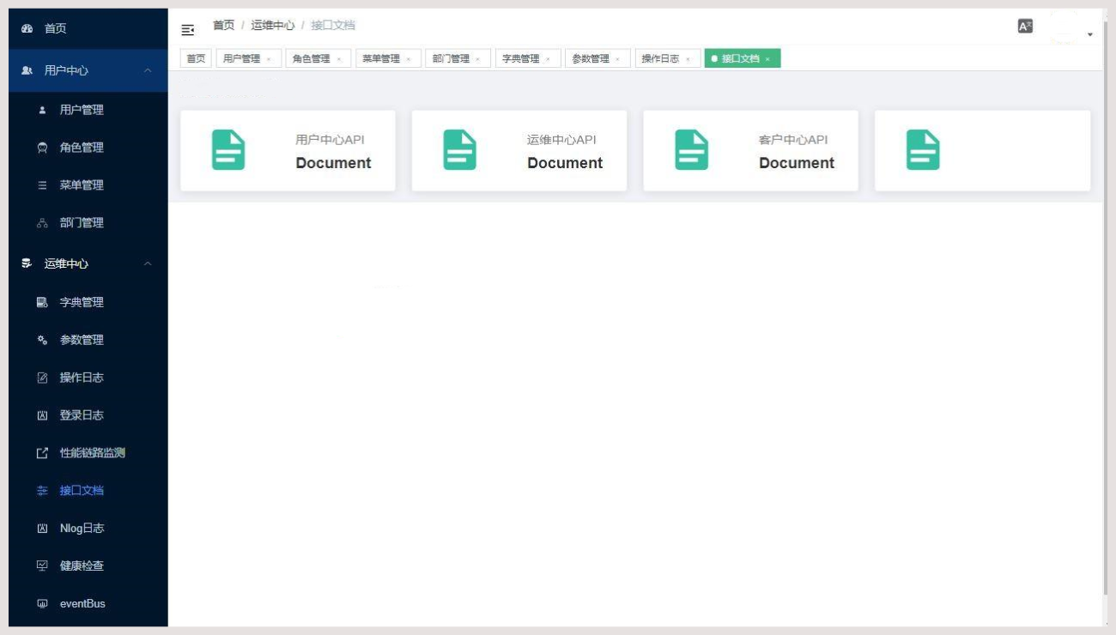Click the eventBus icon
Screen dimensions: 1116x635
point(42,603)
